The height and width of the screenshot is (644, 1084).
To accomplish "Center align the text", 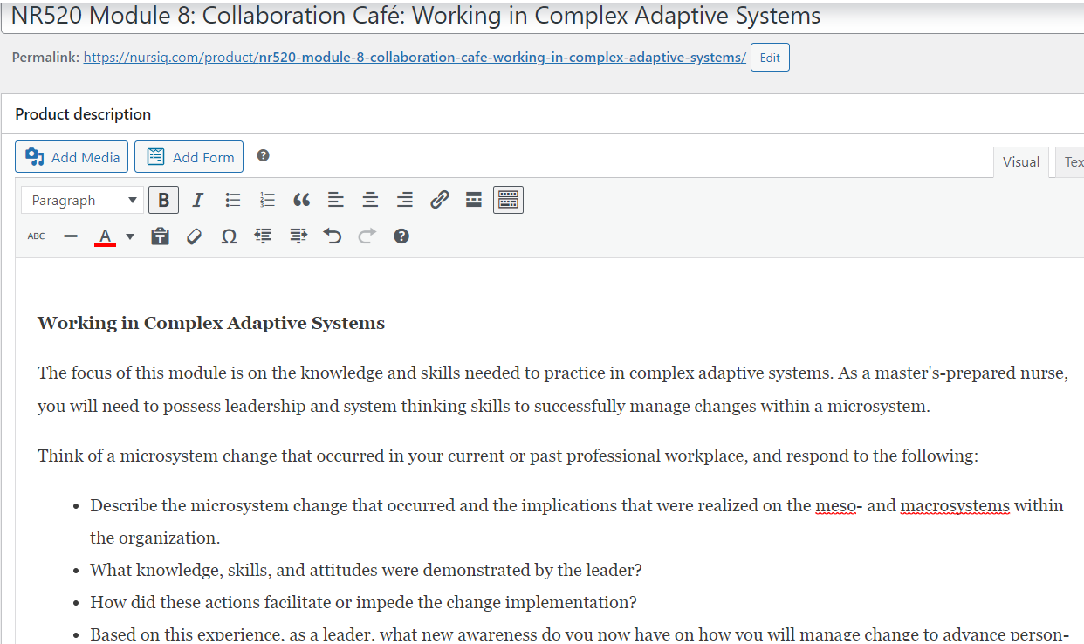I will tap(370, 201).
